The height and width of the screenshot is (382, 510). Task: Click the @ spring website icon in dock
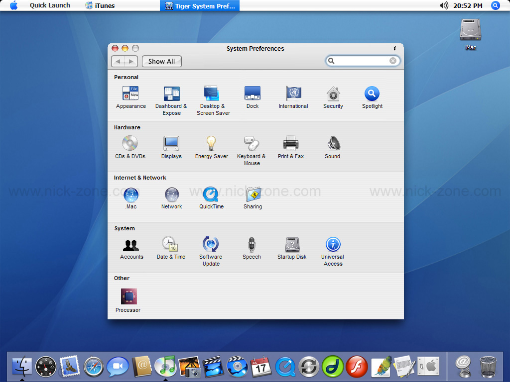463,367
